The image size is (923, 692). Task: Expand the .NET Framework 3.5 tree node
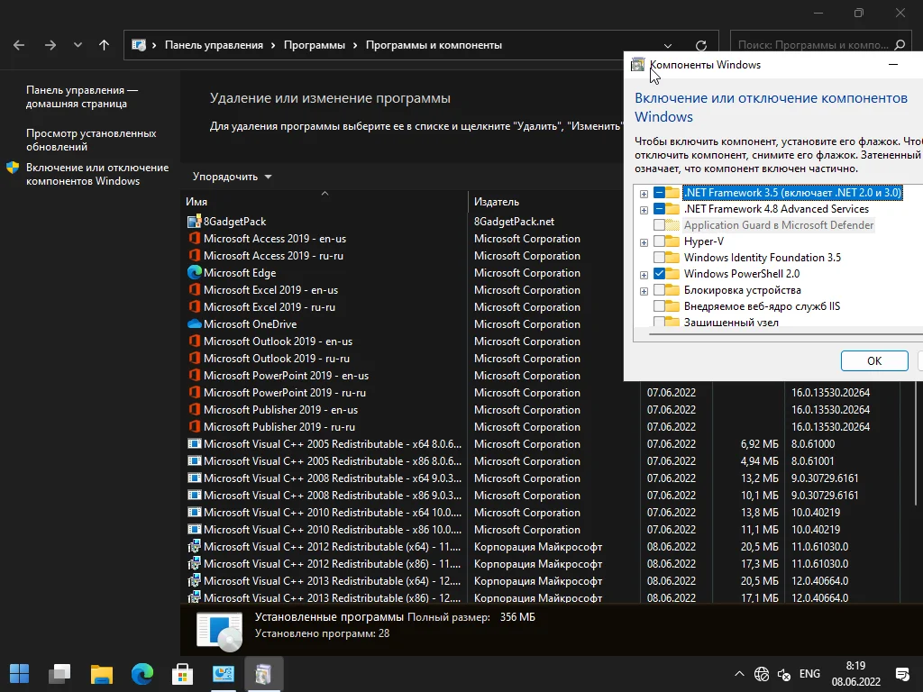644,194
